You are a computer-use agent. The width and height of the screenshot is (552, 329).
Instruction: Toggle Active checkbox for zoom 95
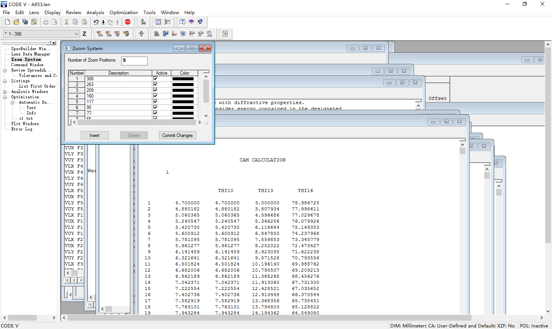pos(155,107)
